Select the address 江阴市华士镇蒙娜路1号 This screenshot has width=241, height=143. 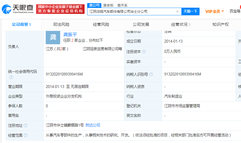[65, 125]
